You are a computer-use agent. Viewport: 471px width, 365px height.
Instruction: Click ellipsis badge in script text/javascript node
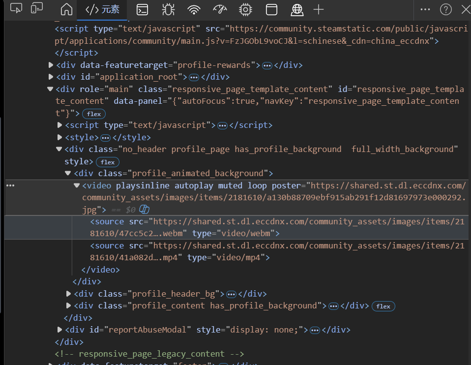click(x=222, y=125)
